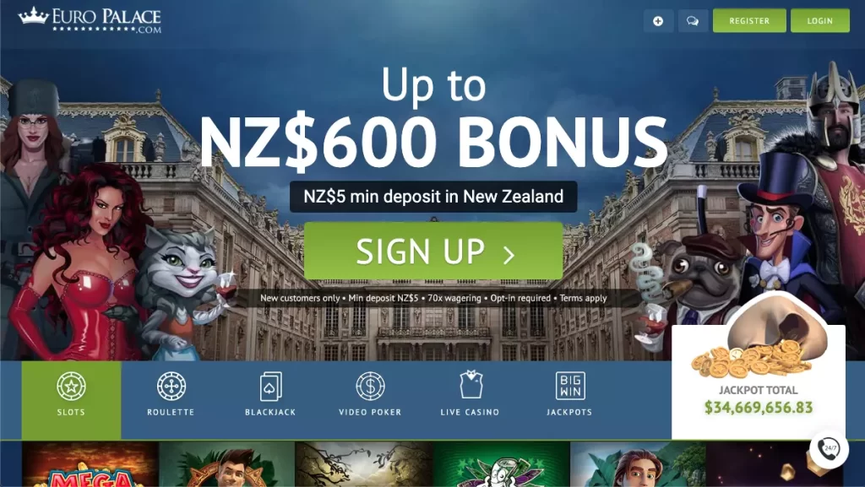Click the Login button
Screen dimensions: 865x487
coord(819,21)
